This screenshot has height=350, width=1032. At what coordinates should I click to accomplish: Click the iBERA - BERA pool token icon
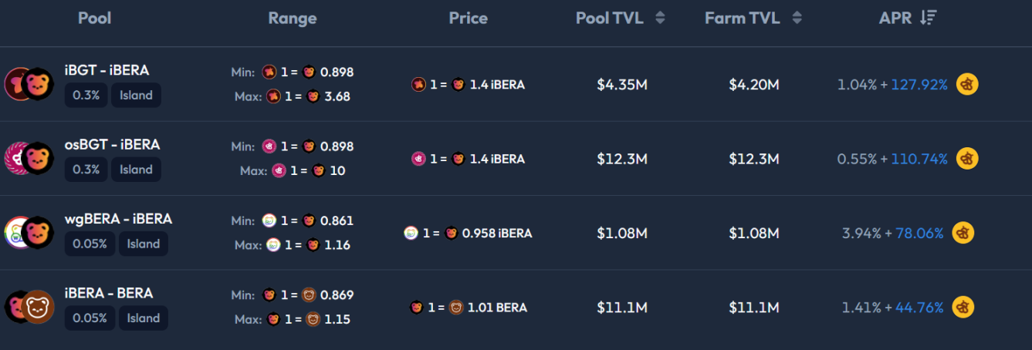pyautogui.click(x=28, y=307)
